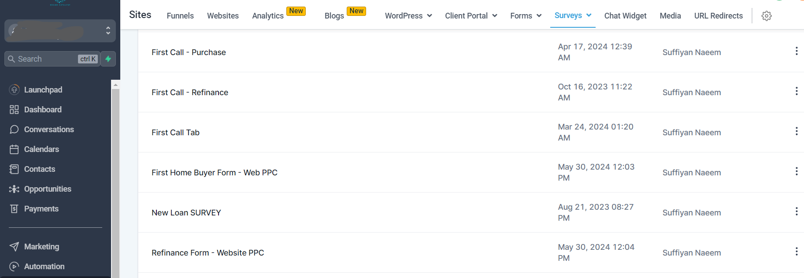Click the Calendars icon in sidebar
Viewport: 804px width, 278px height.
coord(14,149)
